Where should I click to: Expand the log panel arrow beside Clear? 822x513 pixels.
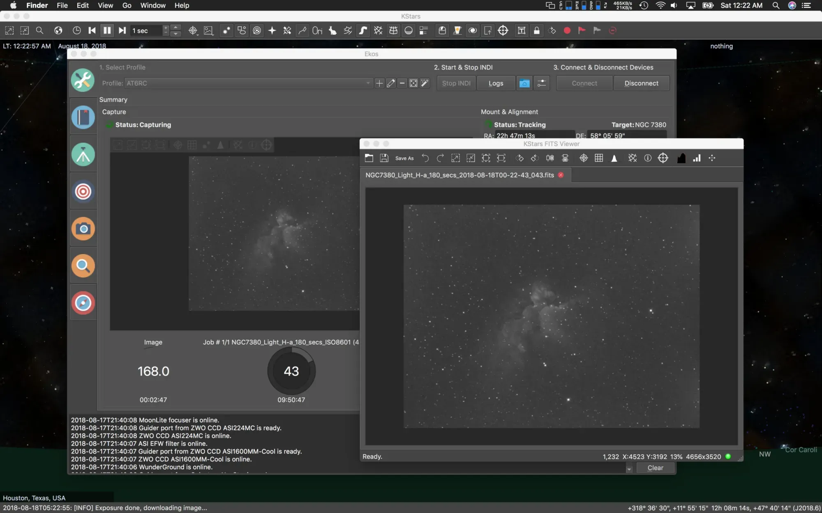[x=629, y=468]
